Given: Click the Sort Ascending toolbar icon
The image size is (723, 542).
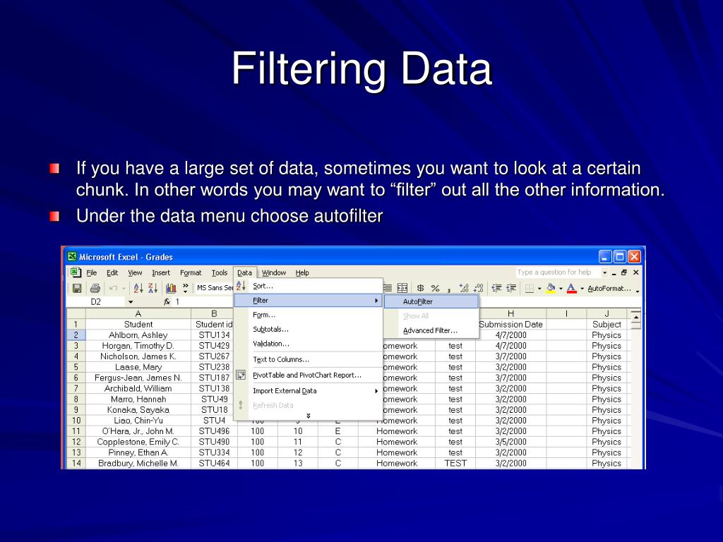Looking at the screenshot, I should coord(138,289).
